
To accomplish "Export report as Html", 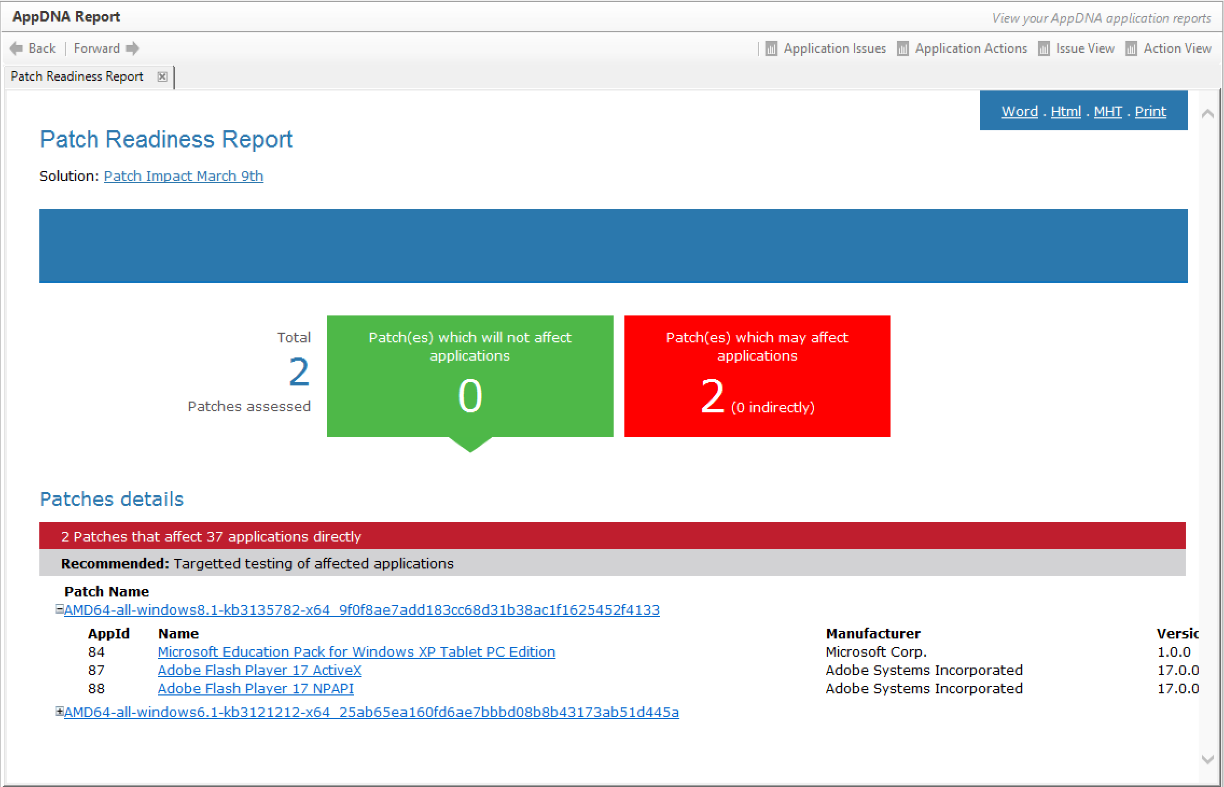I will 1066,111.
